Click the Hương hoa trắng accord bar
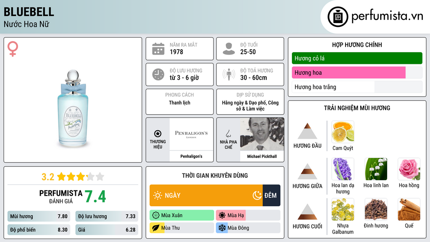 (x=357, y=87)
